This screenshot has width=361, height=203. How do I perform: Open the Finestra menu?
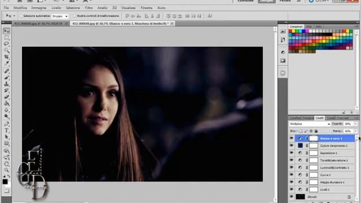(147, 8)
